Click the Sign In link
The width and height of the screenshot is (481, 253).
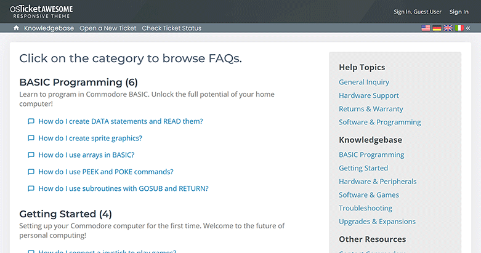(459, 12)
